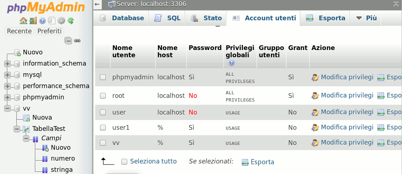
Task: Click export icon in user1 row
Action: [381, 128]
